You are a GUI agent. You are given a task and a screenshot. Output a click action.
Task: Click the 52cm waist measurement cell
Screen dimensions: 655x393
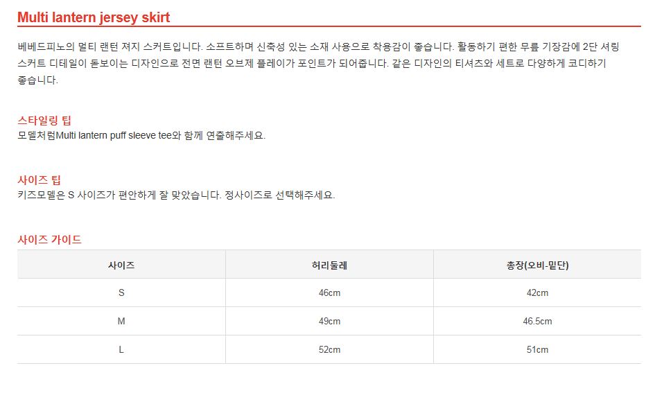click(x=329, y=350)
